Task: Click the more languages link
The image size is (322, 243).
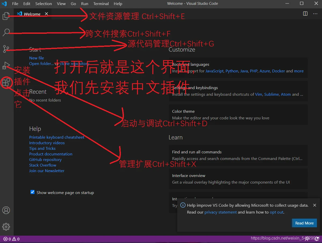Action: click(299, 71)
